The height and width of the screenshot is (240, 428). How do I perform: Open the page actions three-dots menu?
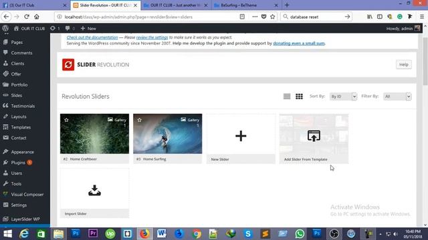click(255, 17)
